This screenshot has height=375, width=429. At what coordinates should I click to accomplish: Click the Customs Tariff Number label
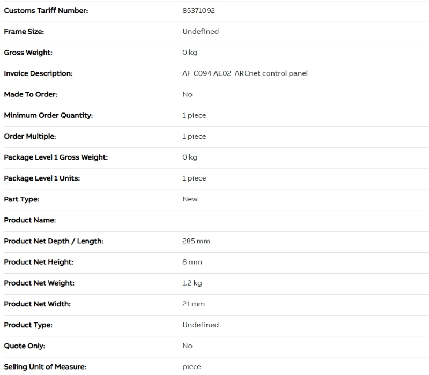[x=46, y=11]
